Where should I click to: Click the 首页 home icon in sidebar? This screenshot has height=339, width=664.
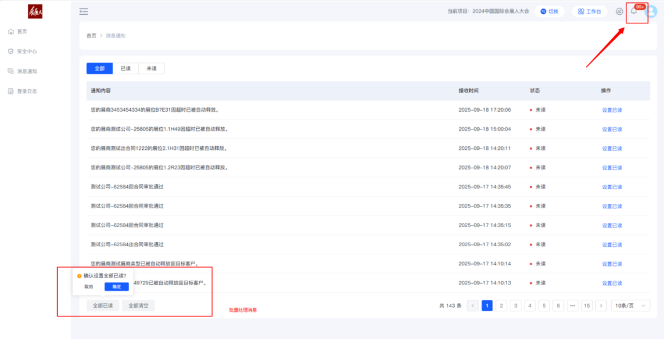(x=11, y=31)
